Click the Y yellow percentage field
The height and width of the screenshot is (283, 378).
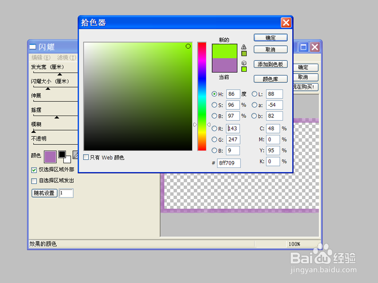(273, 150)
